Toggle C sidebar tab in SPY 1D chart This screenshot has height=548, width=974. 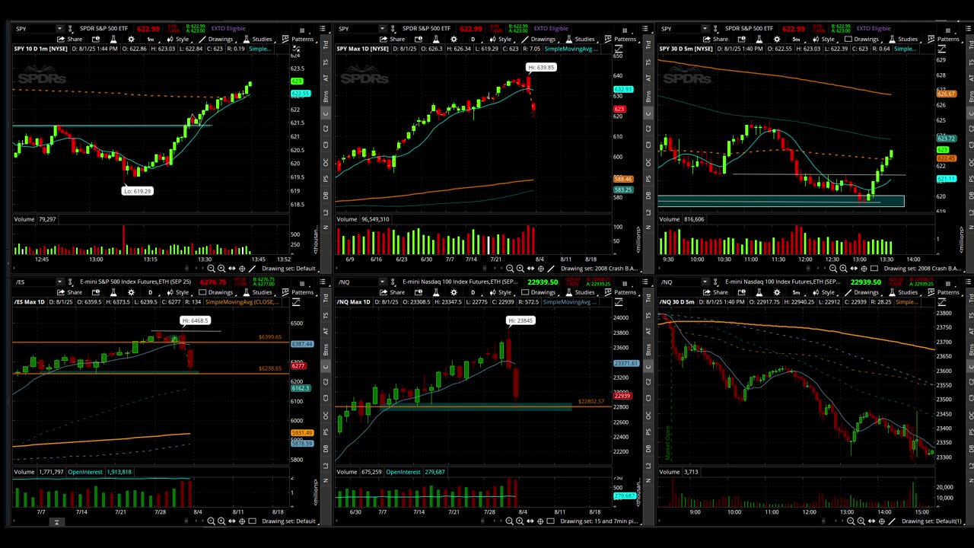click(649, 113)
